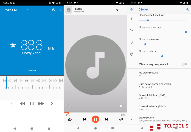
Task: Open music player overflow menu
Action: pos(124,10)
